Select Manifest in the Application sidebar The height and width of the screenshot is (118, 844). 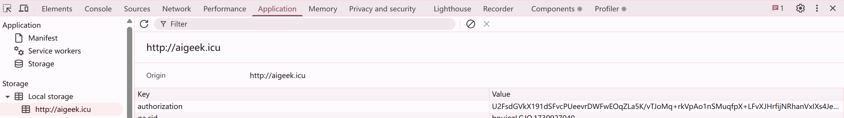(43, 38)
